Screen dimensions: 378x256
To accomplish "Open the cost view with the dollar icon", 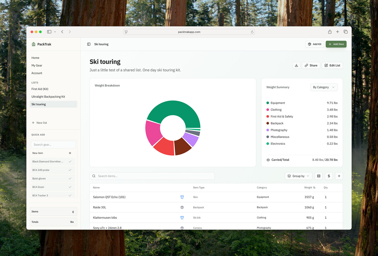I will pyautogui.click(x=329, y=176).
